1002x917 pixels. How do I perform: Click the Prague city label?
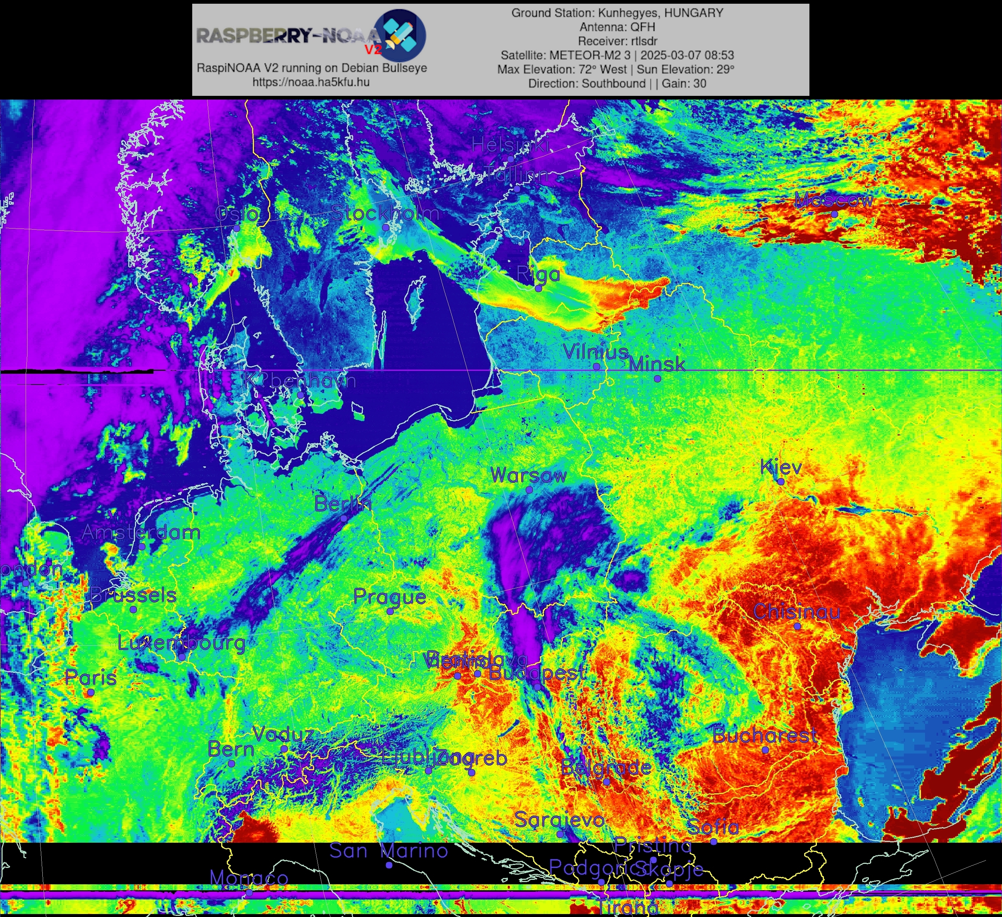click(x=390, y=597)
